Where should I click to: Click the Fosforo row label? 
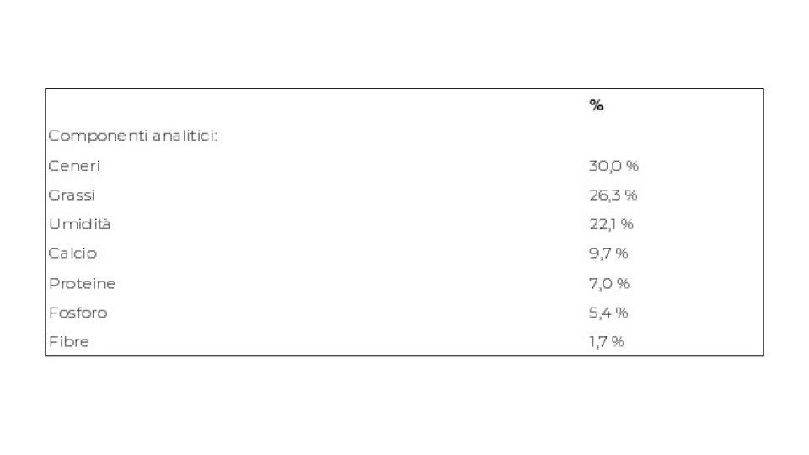[x=78, y=313]
